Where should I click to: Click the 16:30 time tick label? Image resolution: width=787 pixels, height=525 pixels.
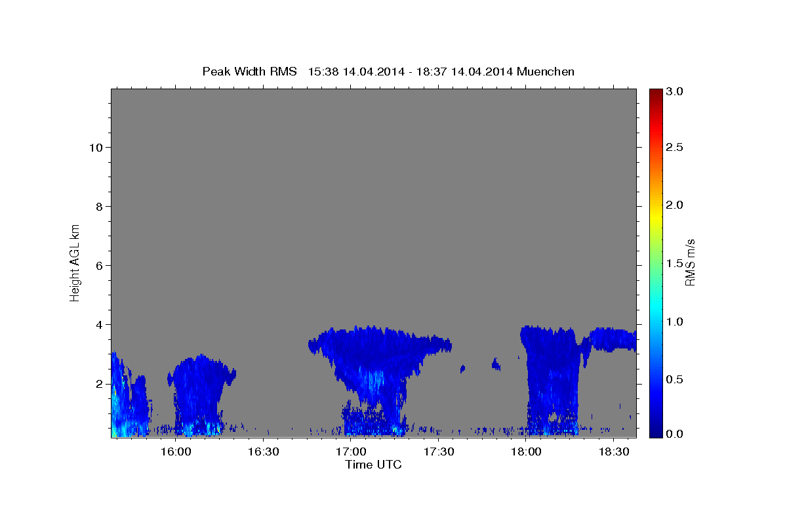264,451
